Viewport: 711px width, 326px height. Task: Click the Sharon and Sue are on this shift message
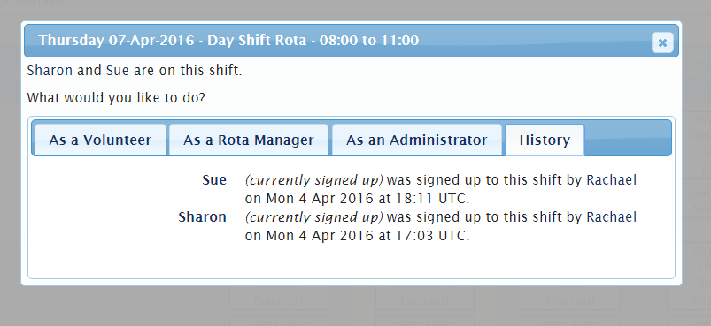pos(135,71)
